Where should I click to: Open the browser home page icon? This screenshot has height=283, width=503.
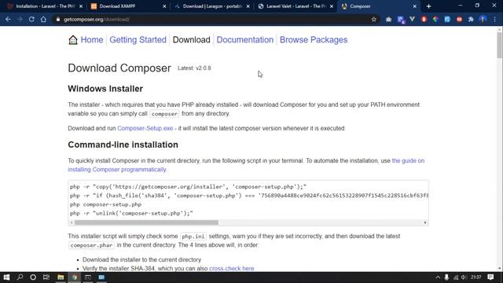click(x=43, y=19)
